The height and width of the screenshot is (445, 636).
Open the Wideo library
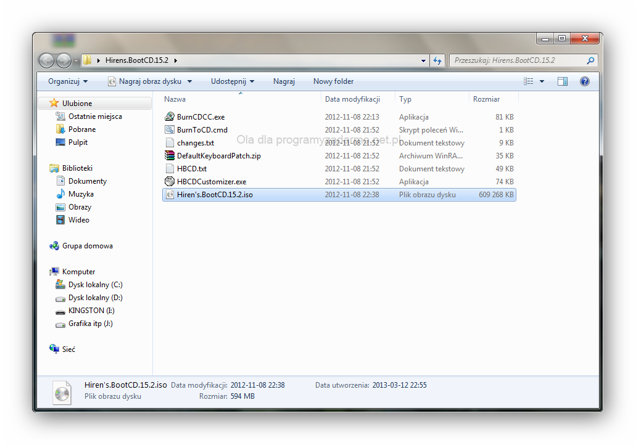click(79, 220)
